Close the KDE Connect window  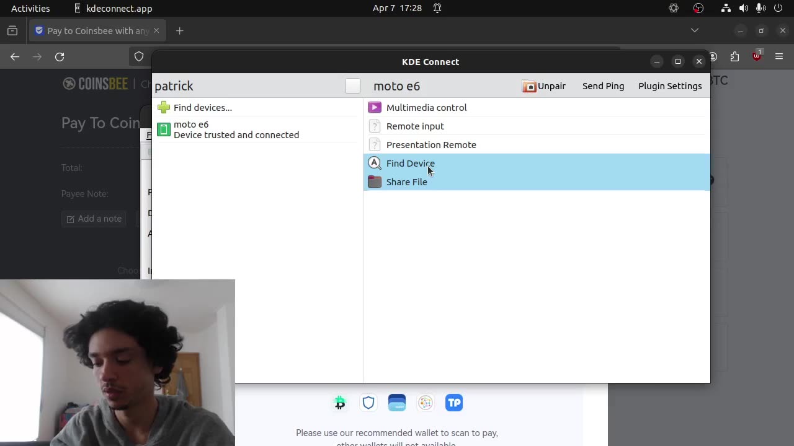699,61
